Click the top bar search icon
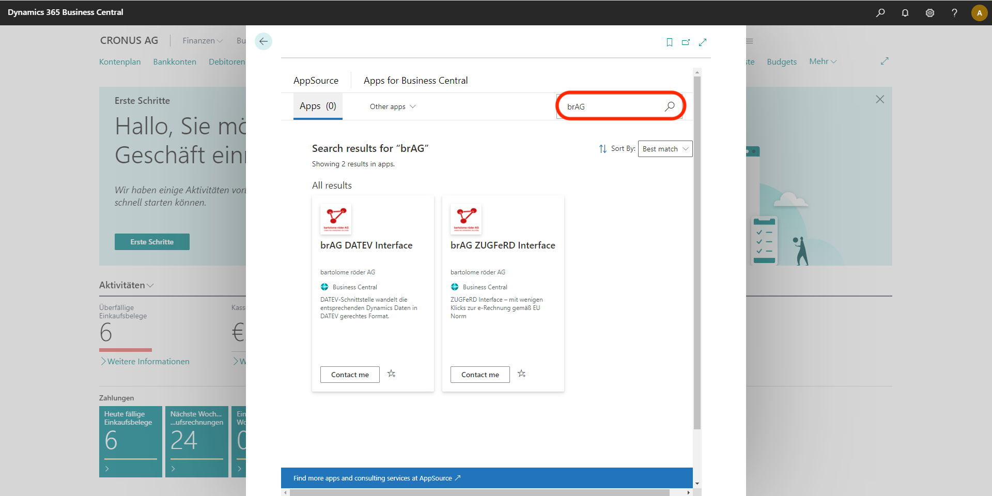Screen dimensions: 992x496 880,13
